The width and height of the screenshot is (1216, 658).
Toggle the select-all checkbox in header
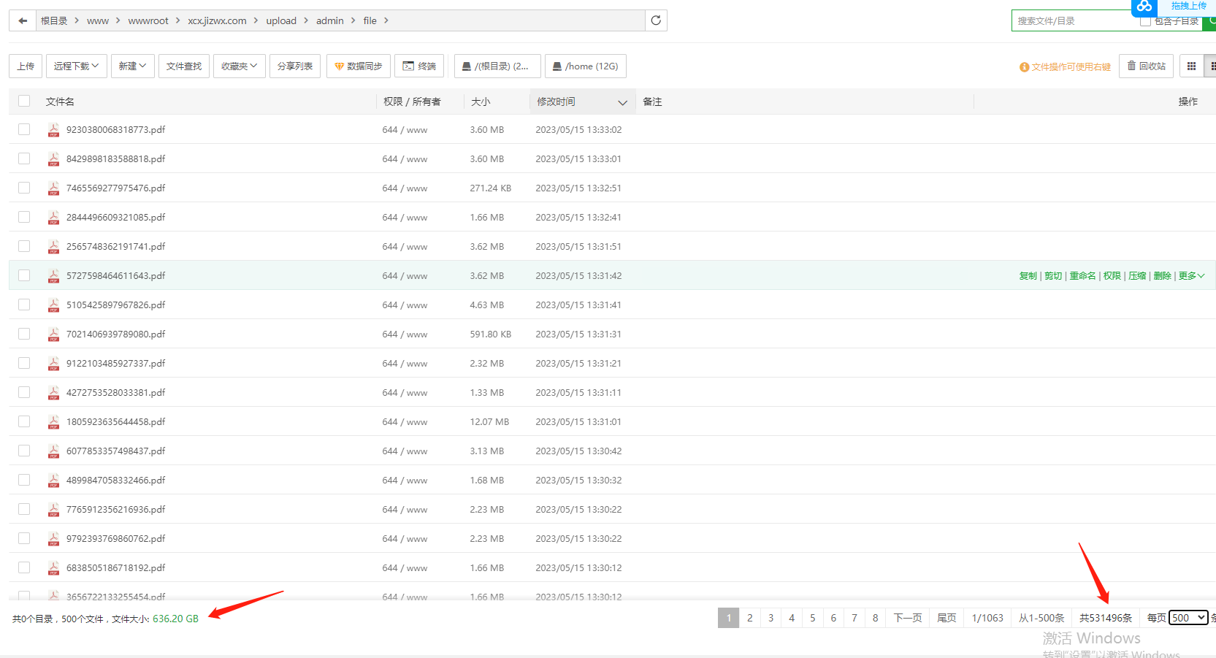24,101
